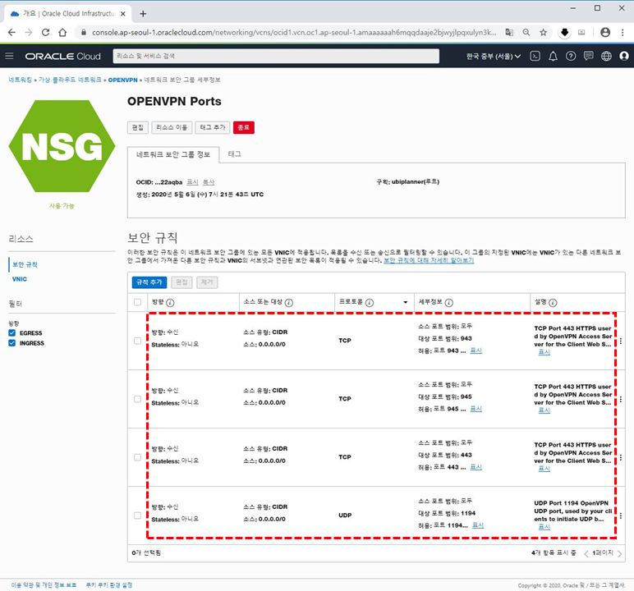The image size is (634, 591).
Task: Sort by protocol using the column arrow
Action: pyautogui.click(x=405, y=302)
